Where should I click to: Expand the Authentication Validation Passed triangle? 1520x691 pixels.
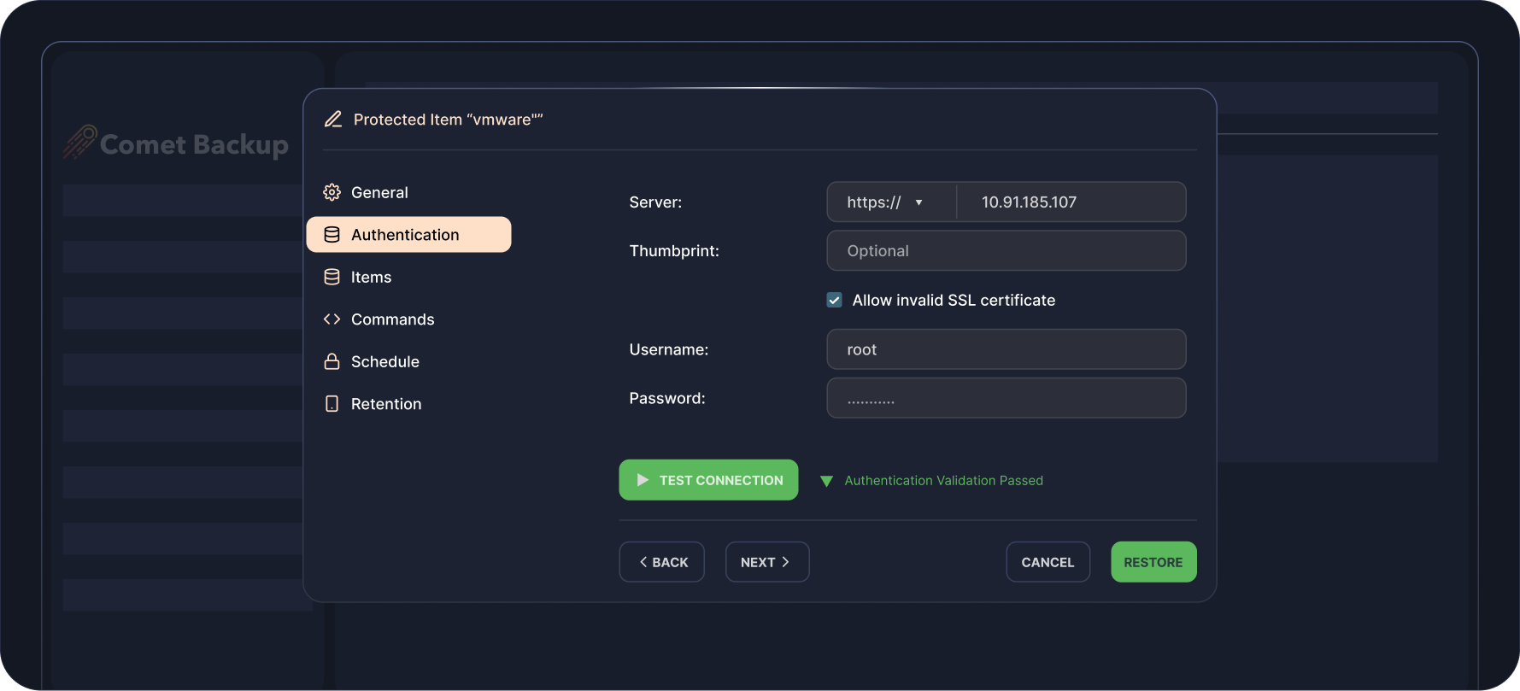(x=826, y=482)
